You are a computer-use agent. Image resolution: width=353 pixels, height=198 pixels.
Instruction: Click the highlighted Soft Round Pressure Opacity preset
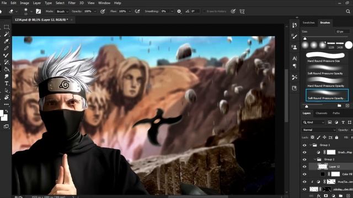(327, 95)
